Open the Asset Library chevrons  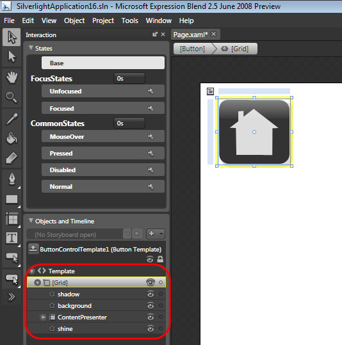tap(12, 297)
